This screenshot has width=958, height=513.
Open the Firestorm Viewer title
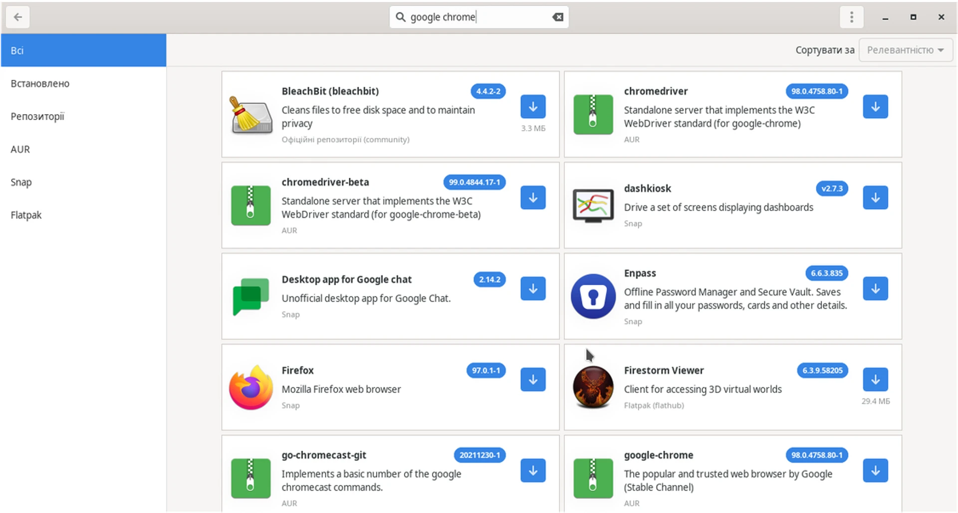click(x=664, y=370)
